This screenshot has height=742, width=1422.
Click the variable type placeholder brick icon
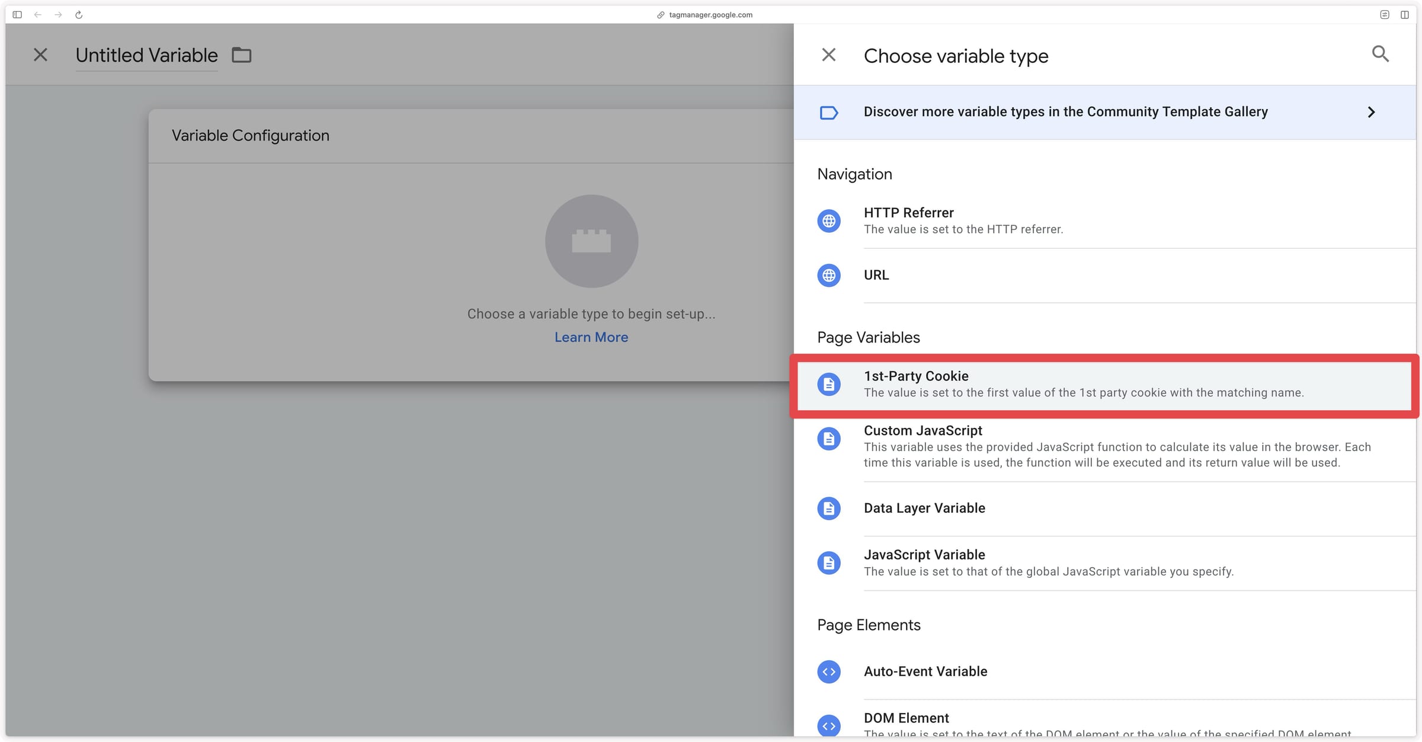pos(591,241)
